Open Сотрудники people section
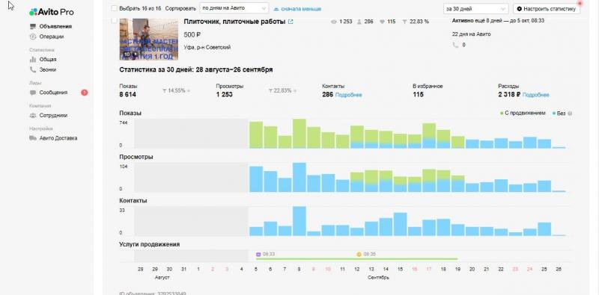This screenshot has width=599, height=295. click(49, 116)
